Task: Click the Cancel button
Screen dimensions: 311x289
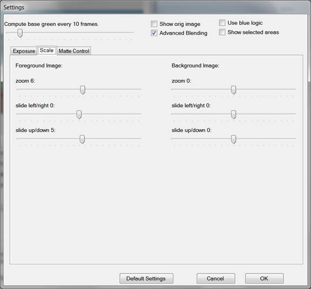Action: [215, 279]
